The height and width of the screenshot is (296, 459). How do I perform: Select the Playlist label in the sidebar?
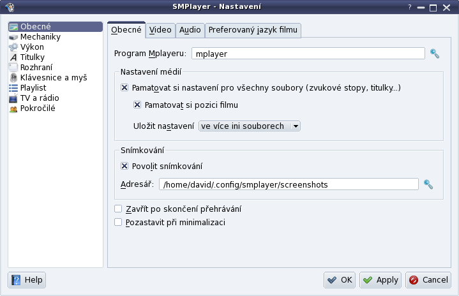pos(33,88)
